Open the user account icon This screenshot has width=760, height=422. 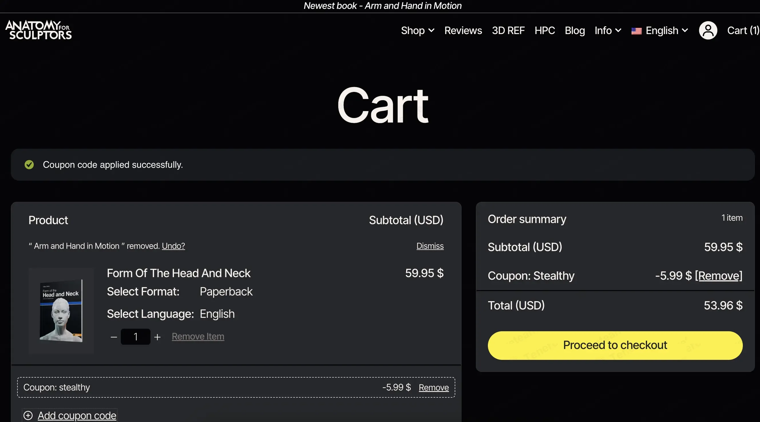pos(708,30)
